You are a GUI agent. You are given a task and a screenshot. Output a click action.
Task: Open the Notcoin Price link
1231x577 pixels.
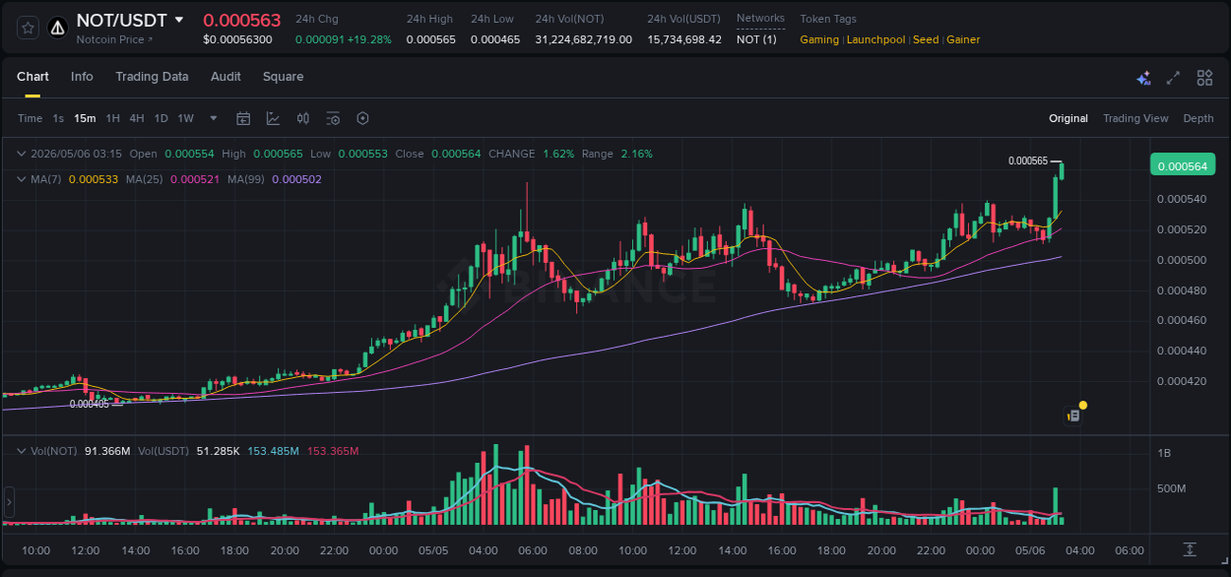(x=116, y=39)
